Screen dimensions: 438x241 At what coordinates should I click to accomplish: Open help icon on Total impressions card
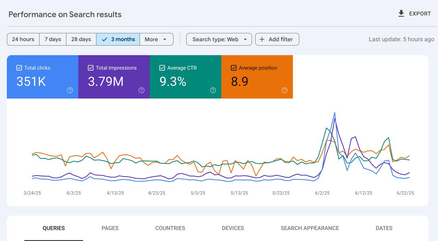point(141,90)
